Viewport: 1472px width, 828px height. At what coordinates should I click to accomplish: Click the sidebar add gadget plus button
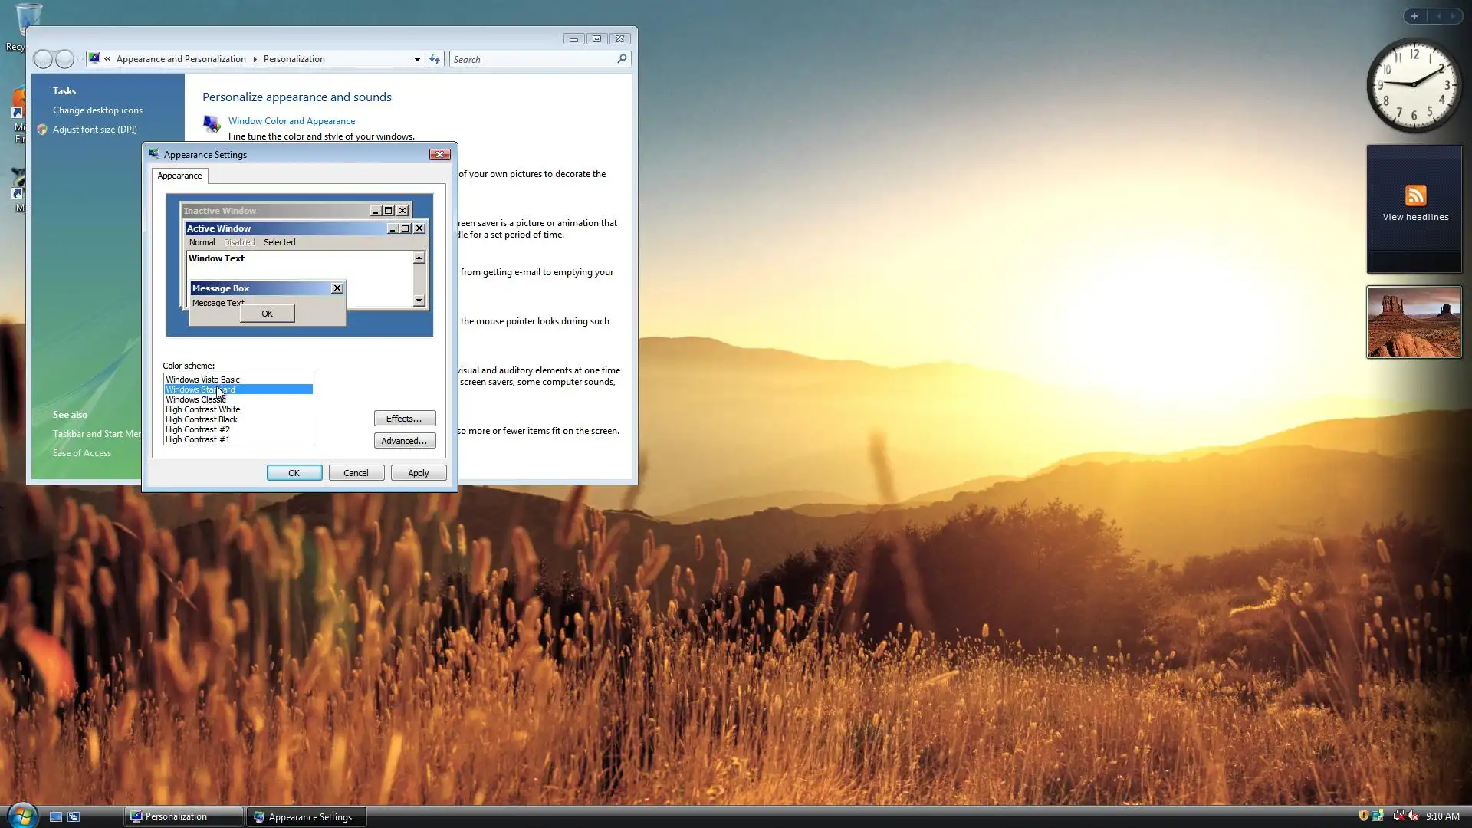coord(1414,16)
